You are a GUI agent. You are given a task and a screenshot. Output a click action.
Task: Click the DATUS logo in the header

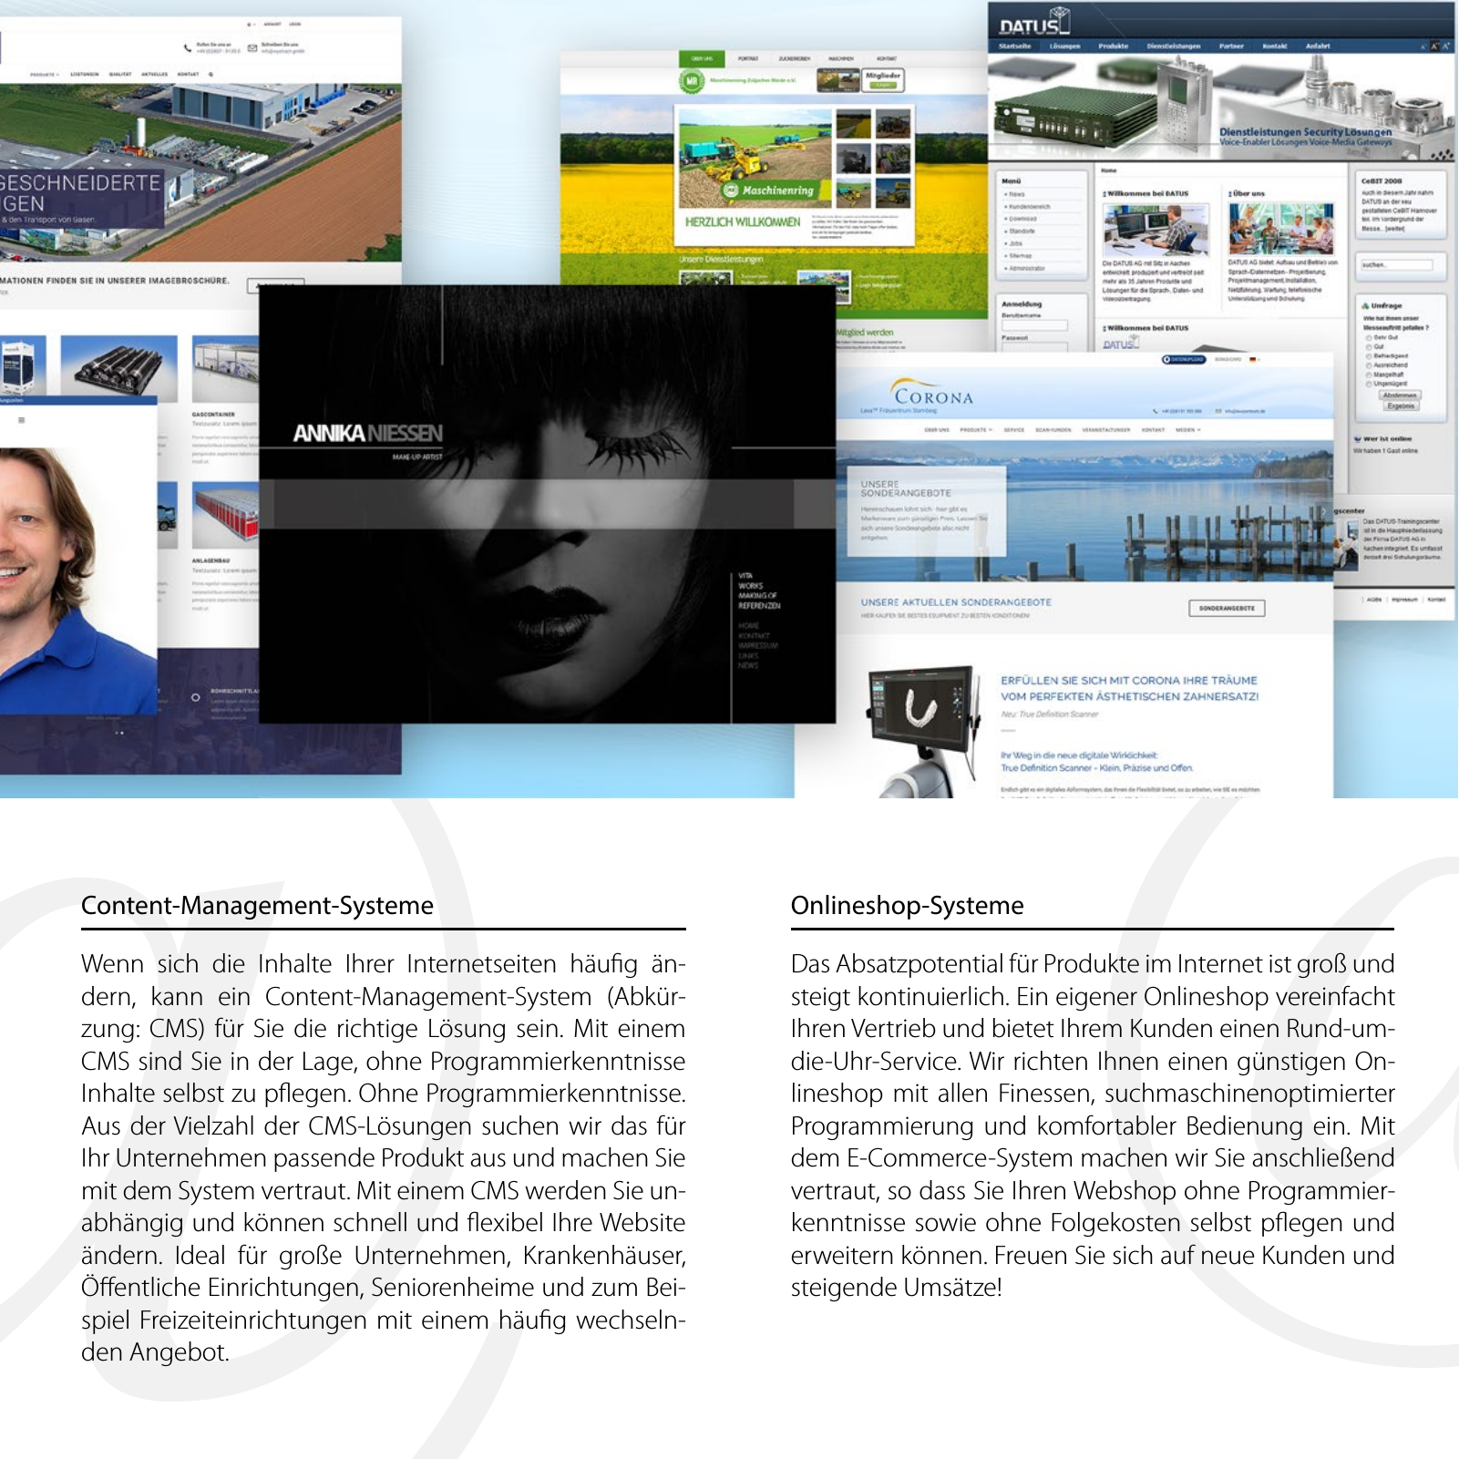click(x=1035, y=20)
